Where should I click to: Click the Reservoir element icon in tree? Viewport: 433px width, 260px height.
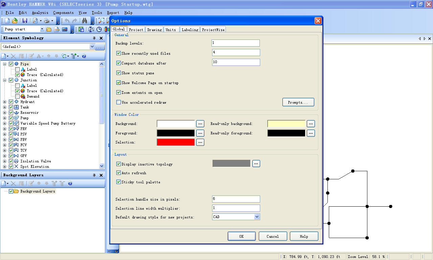pyautogui.click(x=16, y=112)
